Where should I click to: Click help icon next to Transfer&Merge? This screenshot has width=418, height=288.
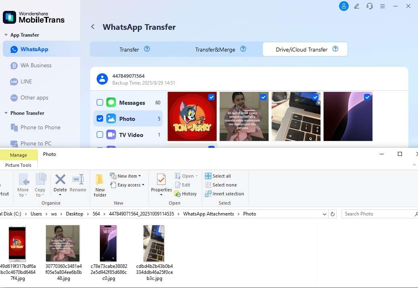(243, 49)
